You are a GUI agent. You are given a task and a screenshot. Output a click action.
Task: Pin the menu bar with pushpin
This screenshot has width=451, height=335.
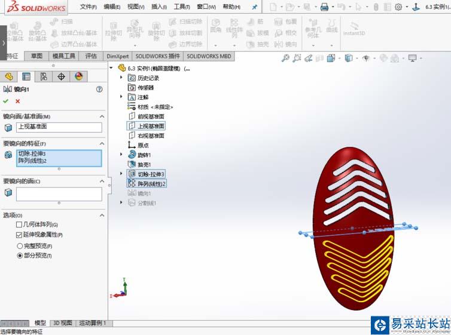click(255, 7)
